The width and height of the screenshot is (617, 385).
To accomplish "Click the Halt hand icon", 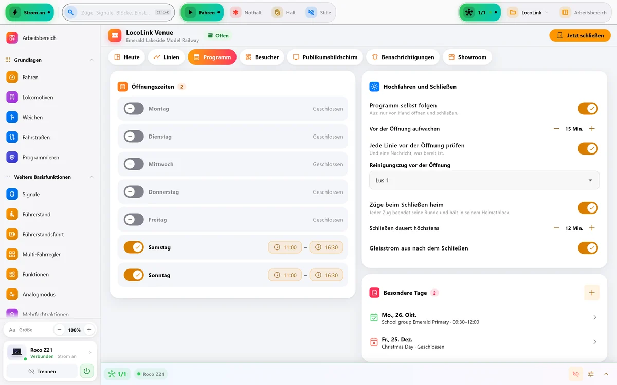I will pyautogui.click(x=278, y=12).
